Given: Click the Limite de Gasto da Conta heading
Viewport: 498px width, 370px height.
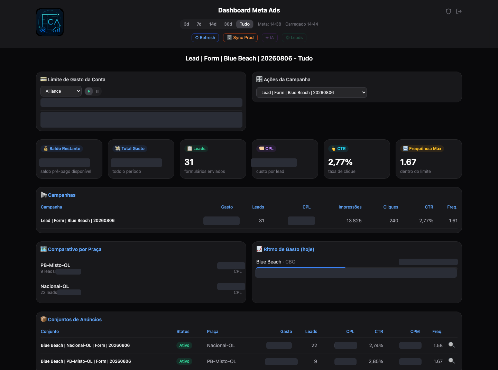Looking at the screenshot, I should pos(73,80).
